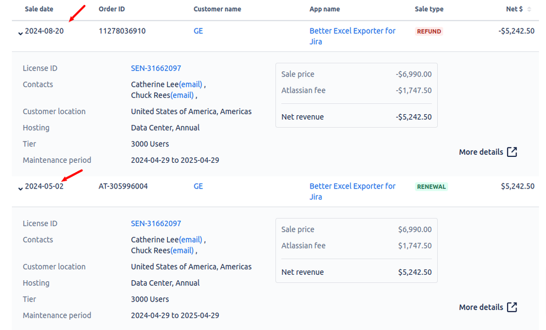Viewport: 546px width, 330px height.
Task: Click sale price -$6,990.00 value
Action: coord(414,74)
